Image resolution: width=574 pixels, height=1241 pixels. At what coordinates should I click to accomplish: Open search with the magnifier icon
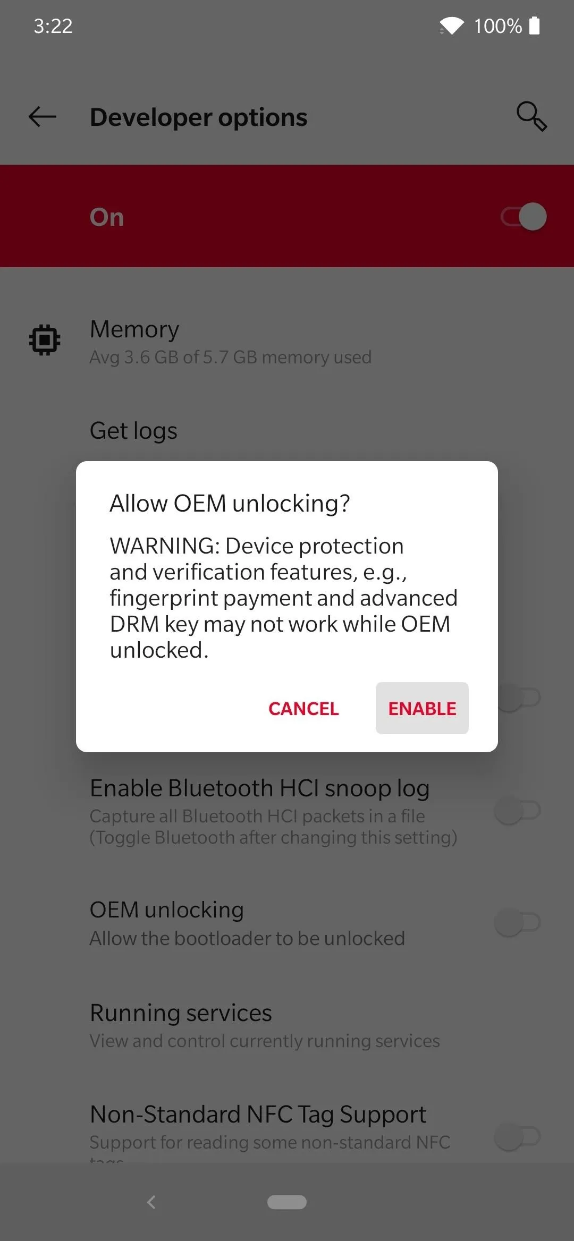tap(531, 116)
